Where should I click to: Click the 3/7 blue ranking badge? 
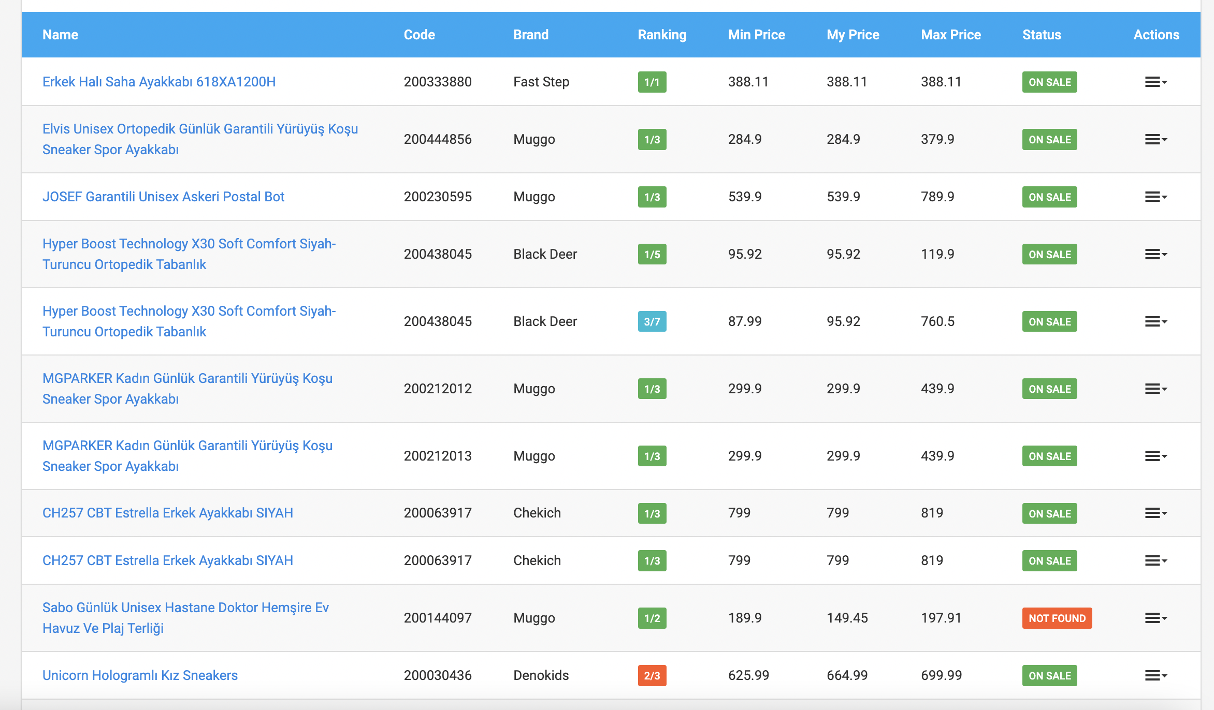[x=652, y=321]
